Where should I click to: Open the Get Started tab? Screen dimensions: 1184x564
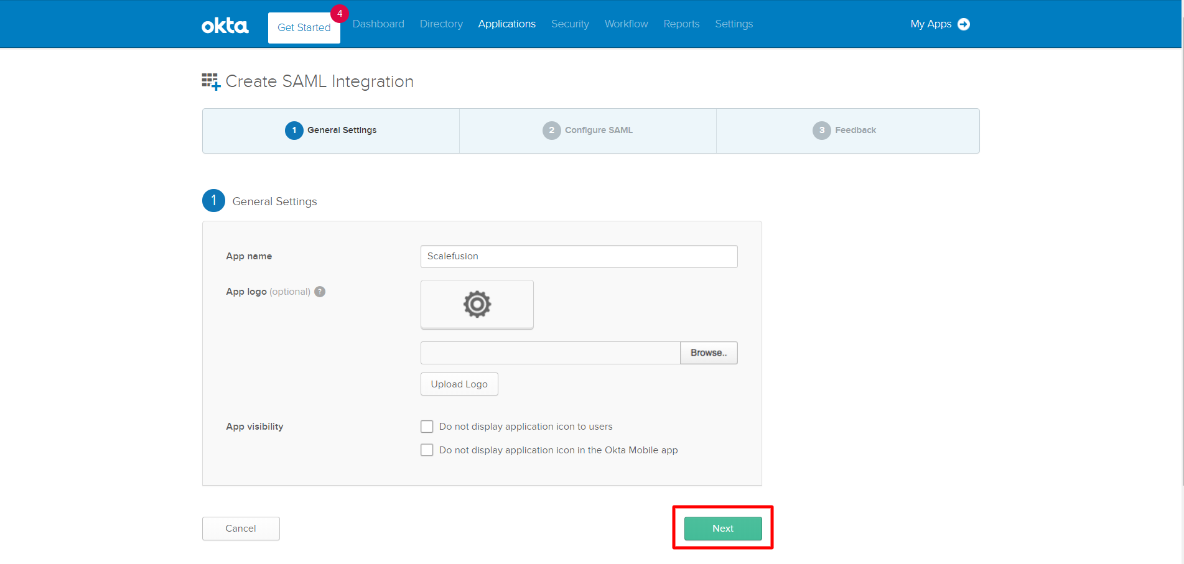[x=304, y=27]
